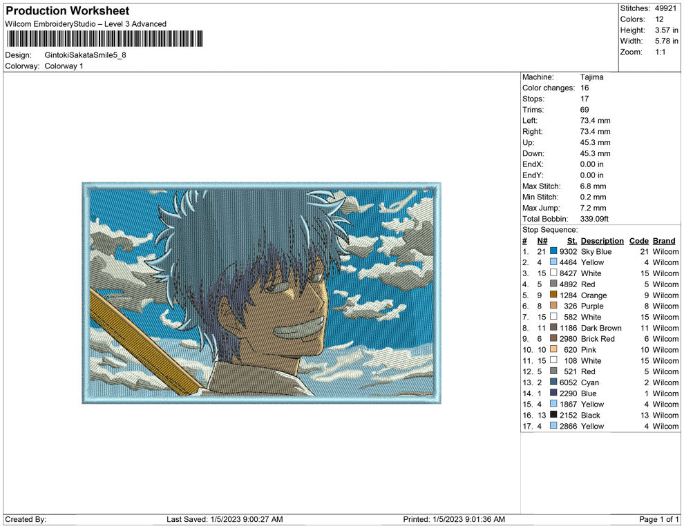
Task: Click the embroidery design preview image
Action: click(x=262, y=293)
